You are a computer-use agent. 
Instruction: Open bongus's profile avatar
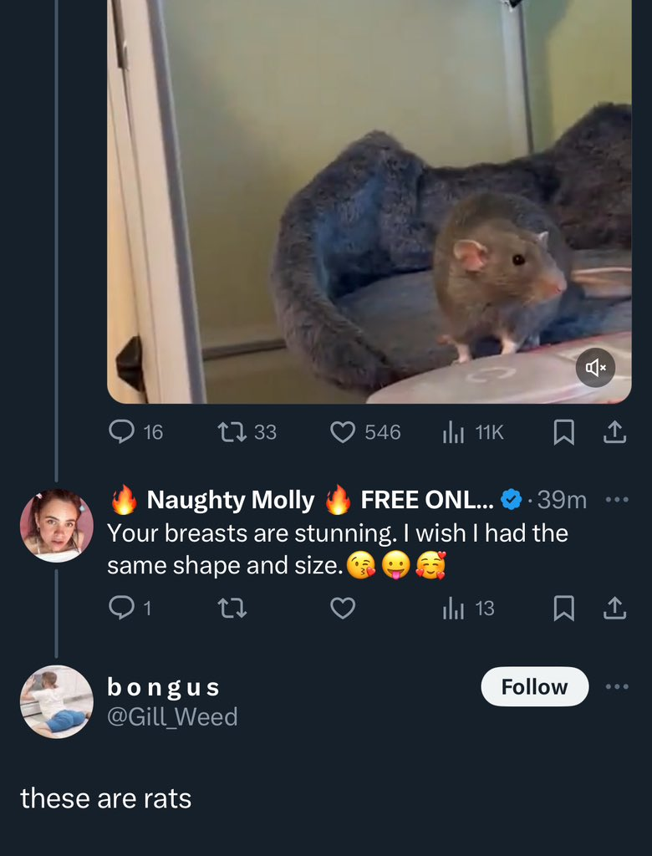[x=56, y=701]
